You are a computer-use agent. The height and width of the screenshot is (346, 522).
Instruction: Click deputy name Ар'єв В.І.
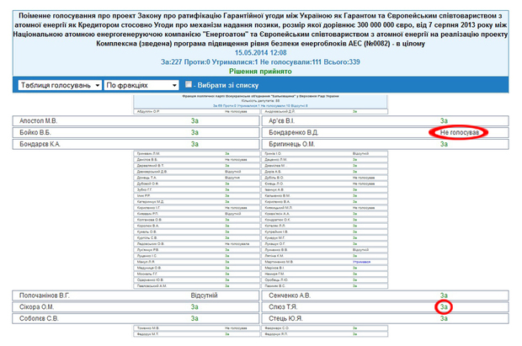283,121
